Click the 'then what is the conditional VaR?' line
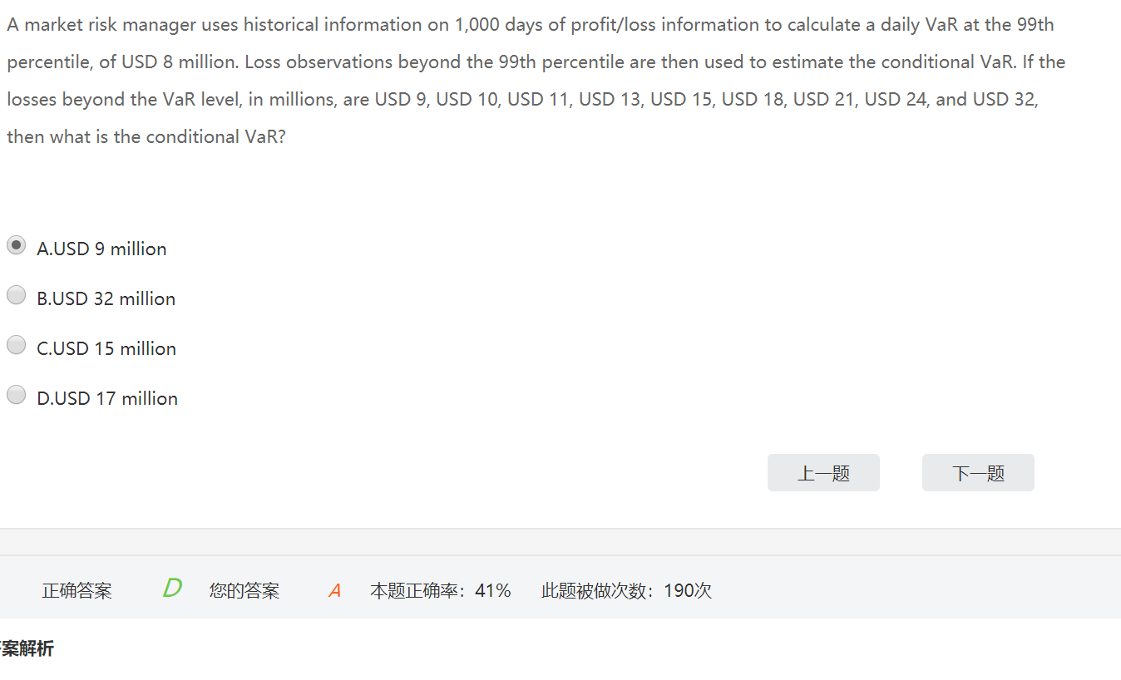The image size is (1121, 680). click(x=146, y=137)
